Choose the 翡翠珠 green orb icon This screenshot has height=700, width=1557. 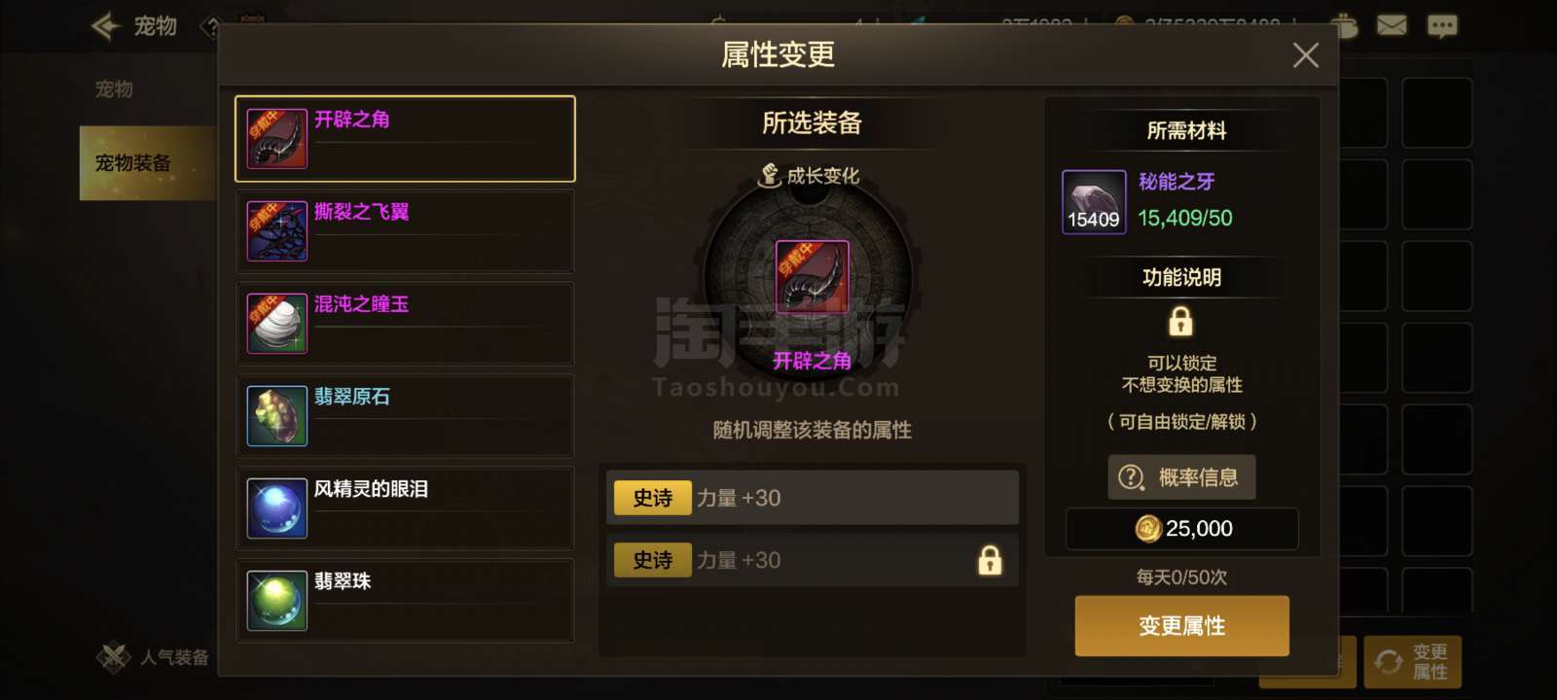(x=277, y=600)
